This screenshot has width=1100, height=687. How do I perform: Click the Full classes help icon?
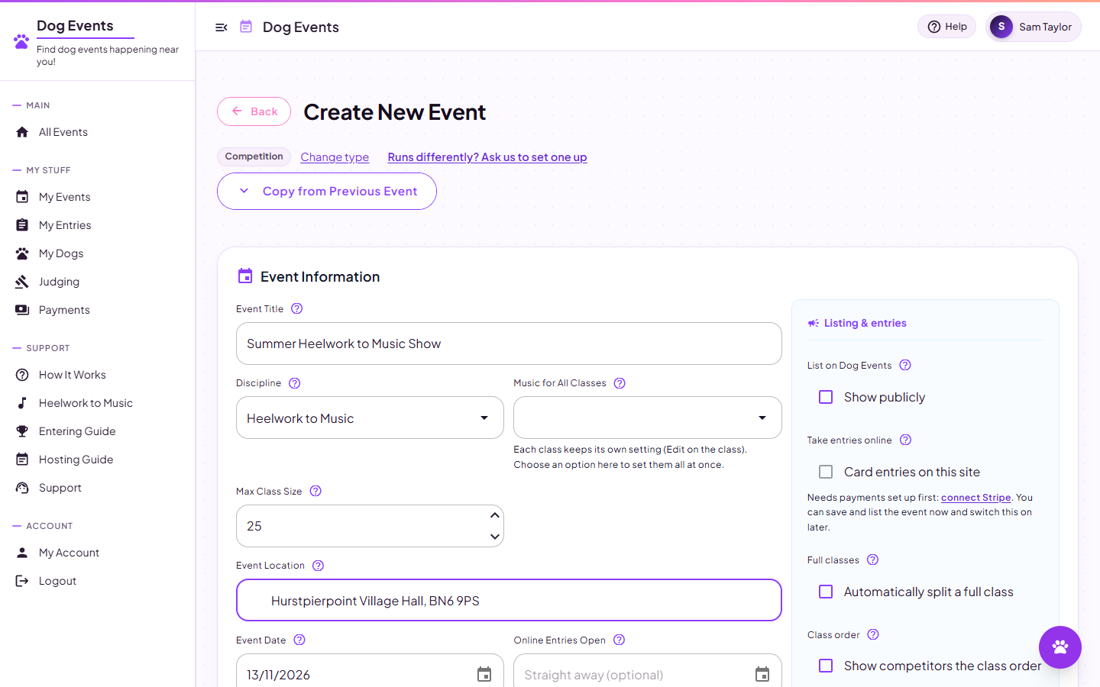click(x=873, y=560)
